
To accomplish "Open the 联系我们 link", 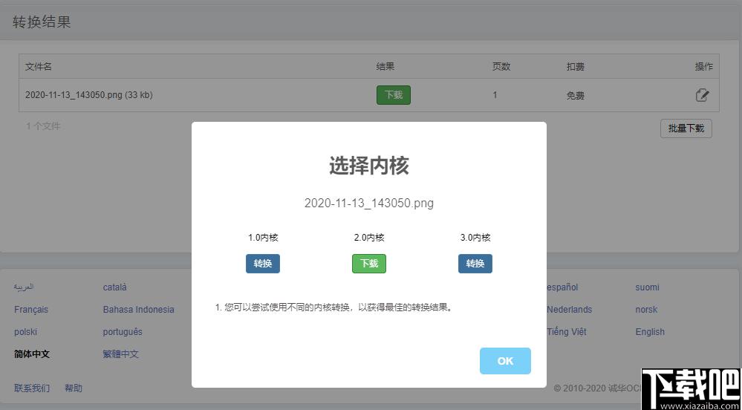I will coord(32,388).
